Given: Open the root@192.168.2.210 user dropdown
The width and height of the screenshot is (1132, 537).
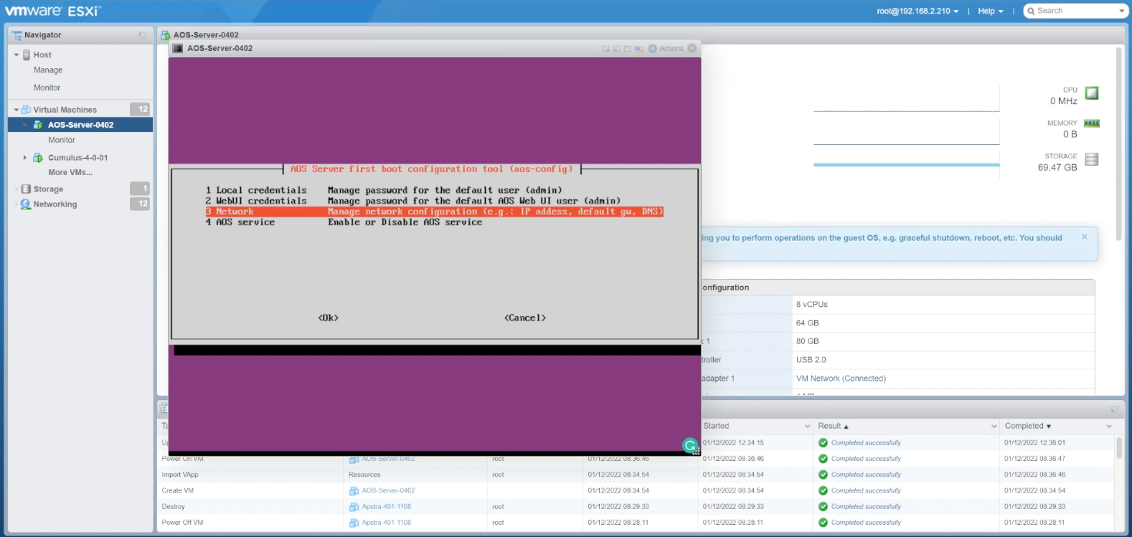Looking at the screenshot, I should tap(918, 11).
